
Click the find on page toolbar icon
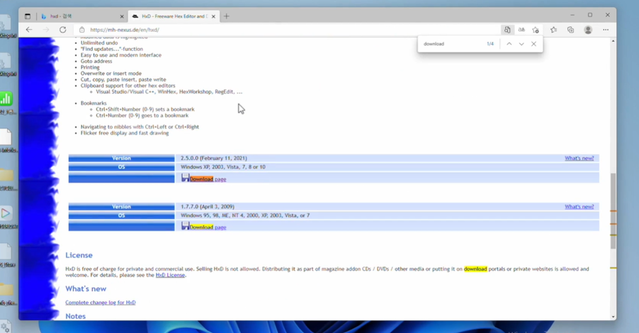(x=507, y=30)
